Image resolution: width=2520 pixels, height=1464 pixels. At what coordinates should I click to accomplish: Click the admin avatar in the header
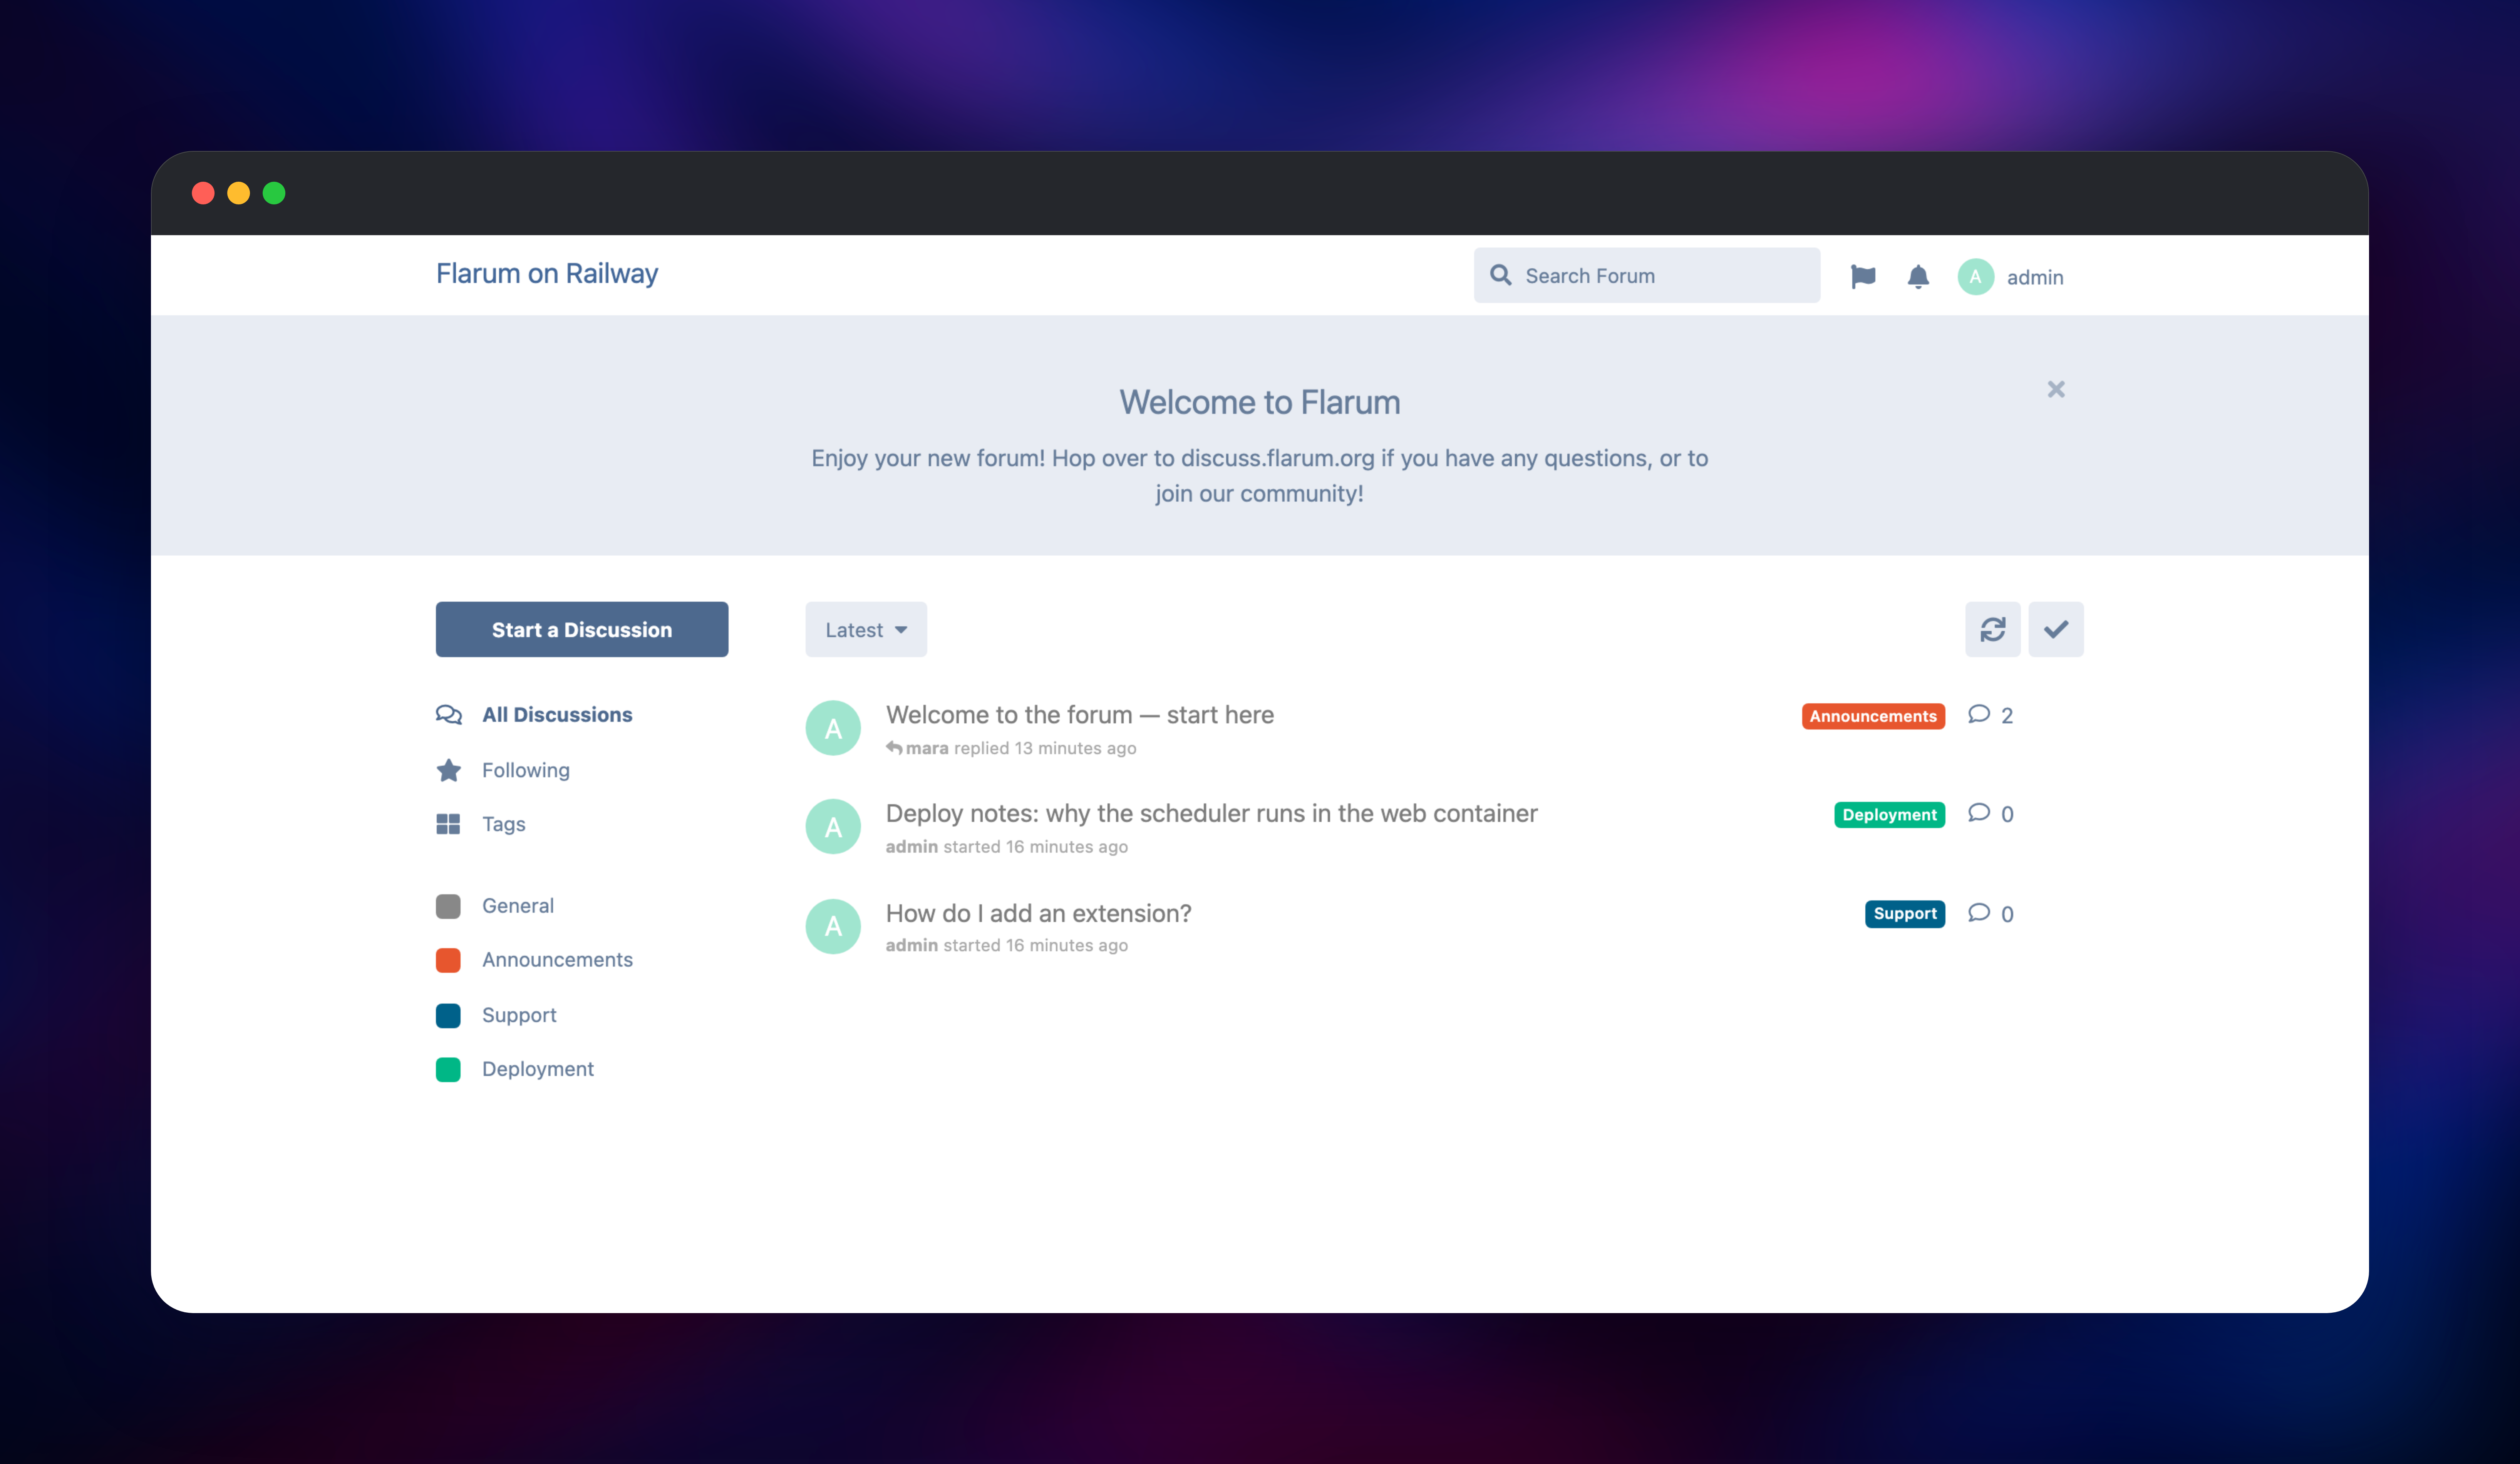[x=1975, y=277]
